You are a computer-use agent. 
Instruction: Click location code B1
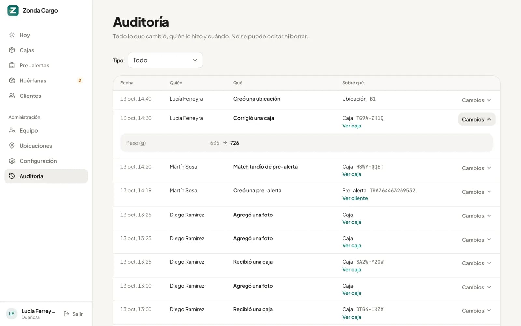(373, 99)
